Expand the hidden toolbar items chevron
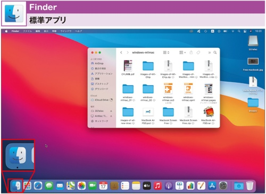 (x=210, y=52)
